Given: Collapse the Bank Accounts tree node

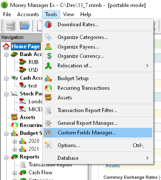Looking at the screenshot, I should 6,55.
